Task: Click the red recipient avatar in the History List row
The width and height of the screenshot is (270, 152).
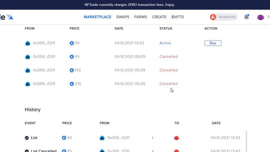Action: click(176, 138)
